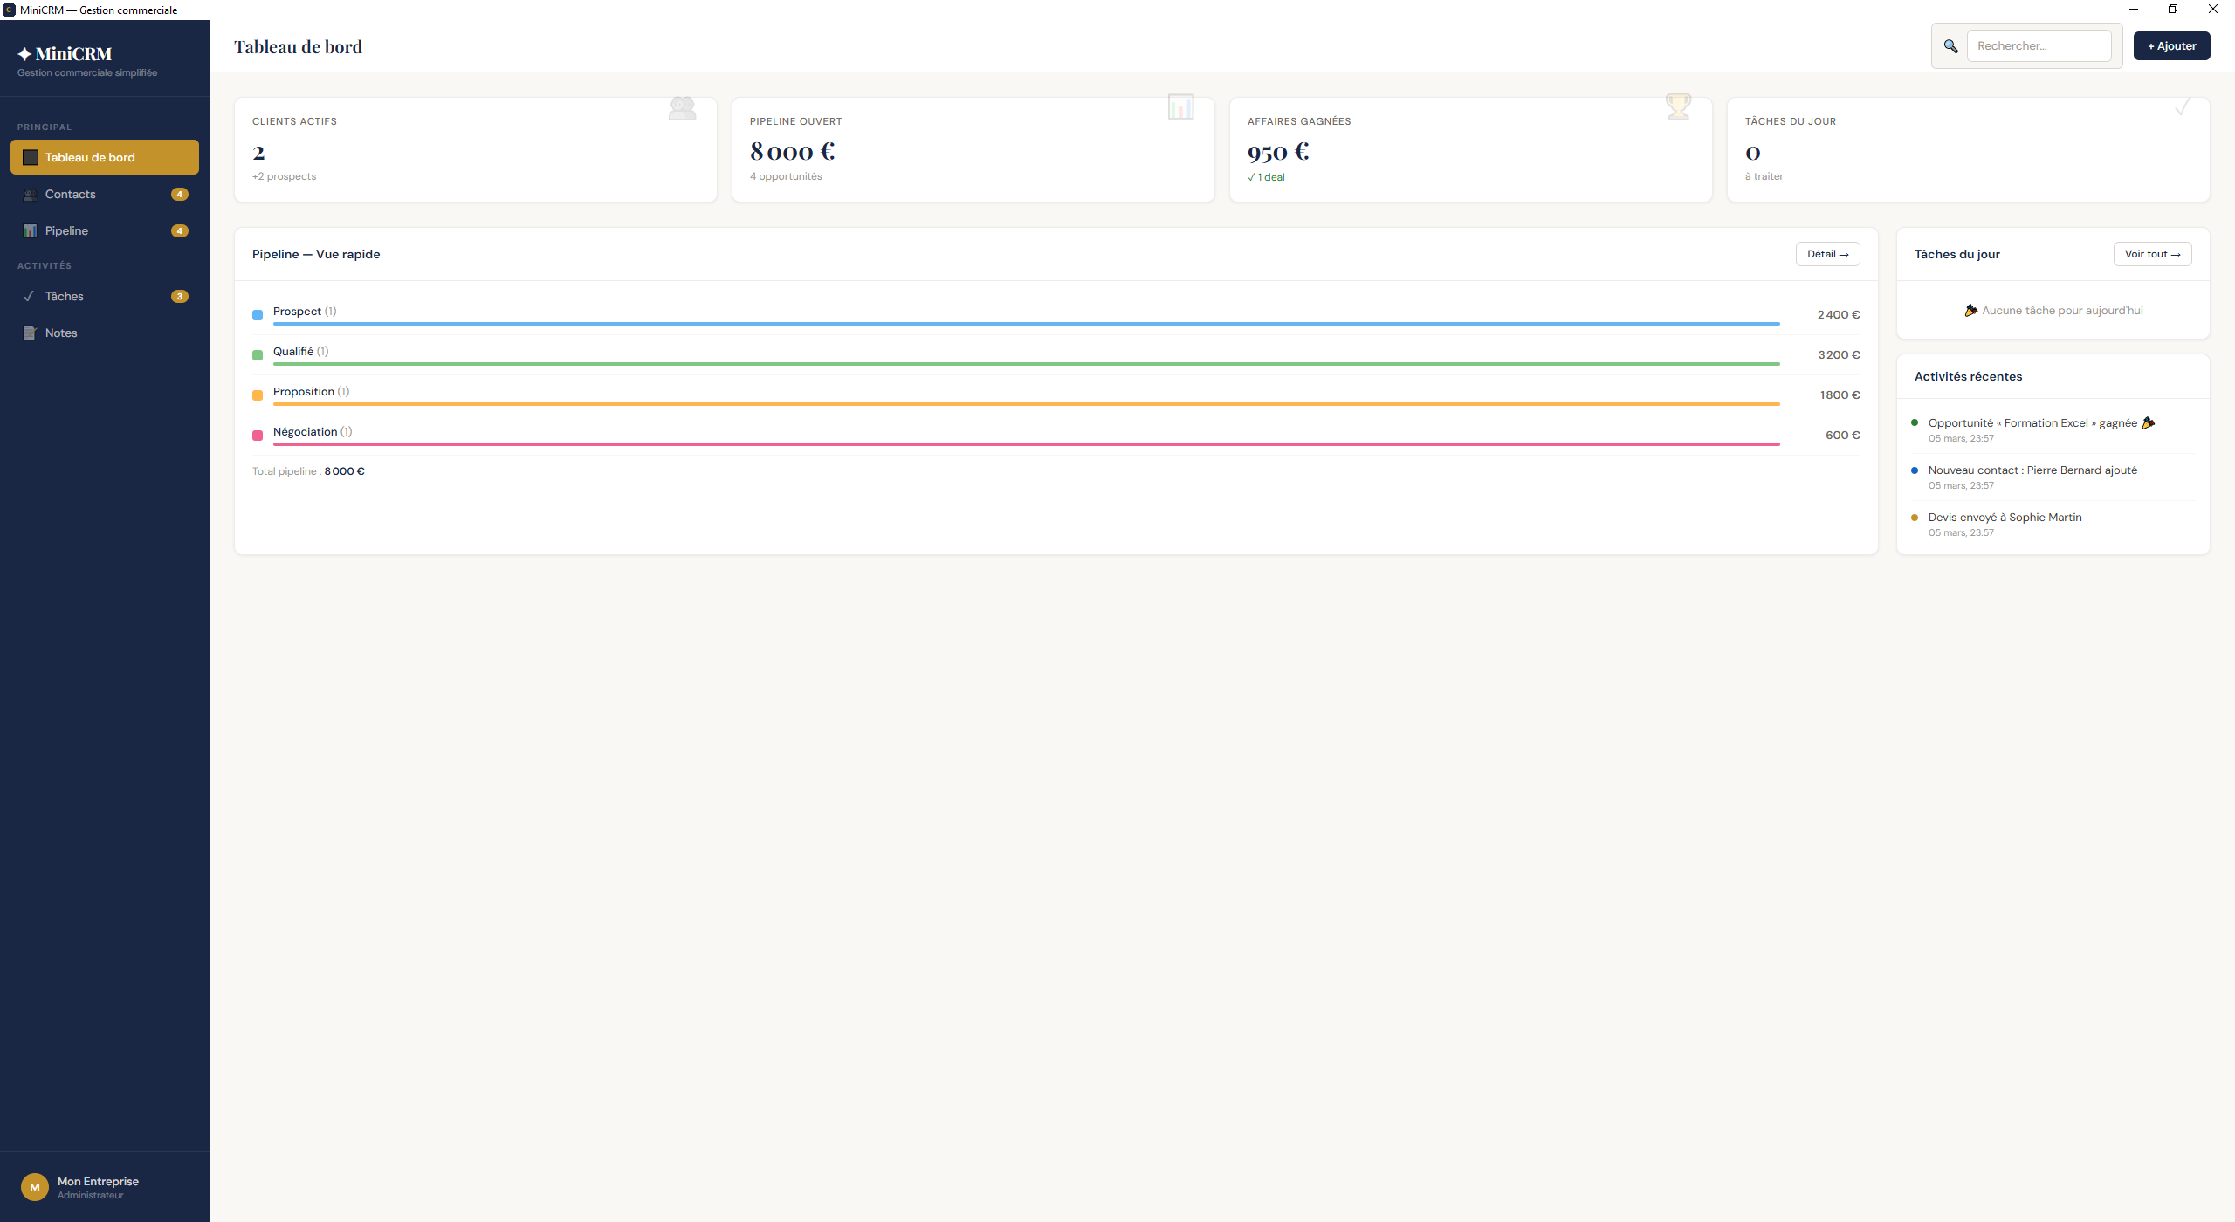Focus the Rechercher search field

click(x=2039, y=46)
